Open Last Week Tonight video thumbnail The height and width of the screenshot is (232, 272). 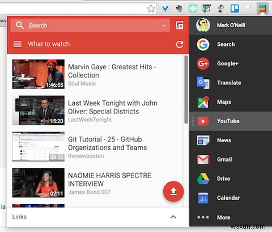click(x=39, y=111)
